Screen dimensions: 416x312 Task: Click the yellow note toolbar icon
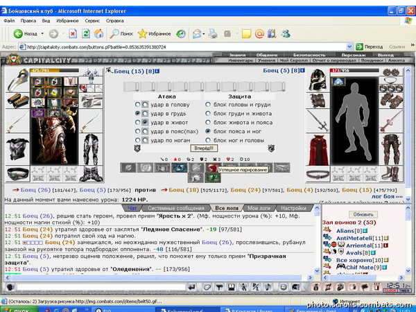pos(246,34)
